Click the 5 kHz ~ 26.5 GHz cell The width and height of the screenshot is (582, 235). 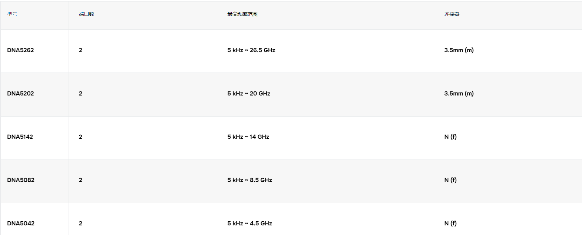[x=251, y=50]
